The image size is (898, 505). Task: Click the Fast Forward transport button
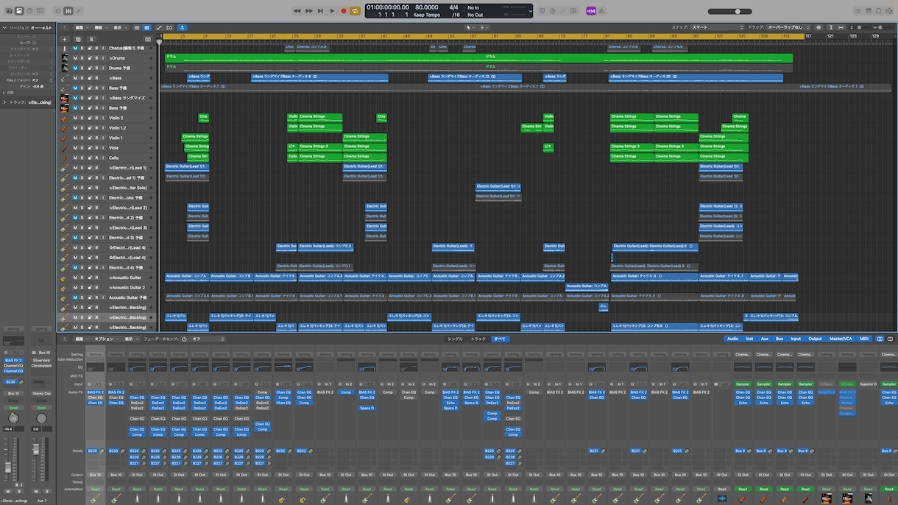[x=308, y=11]
